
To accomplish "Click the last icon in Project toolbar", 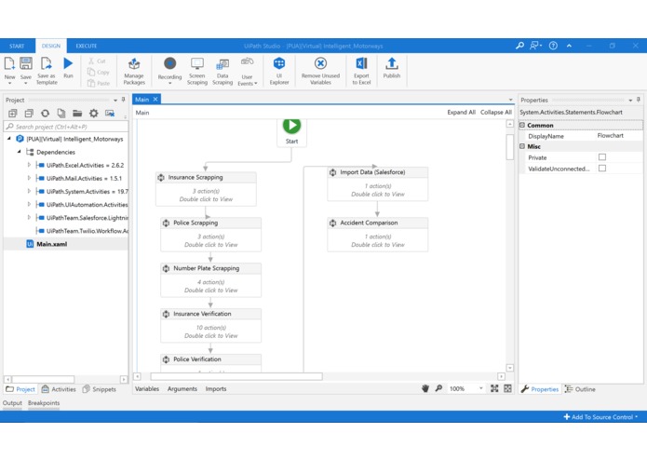I will 110,113.
